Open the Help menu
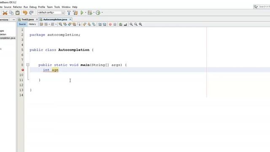 (x=75, y=7)
